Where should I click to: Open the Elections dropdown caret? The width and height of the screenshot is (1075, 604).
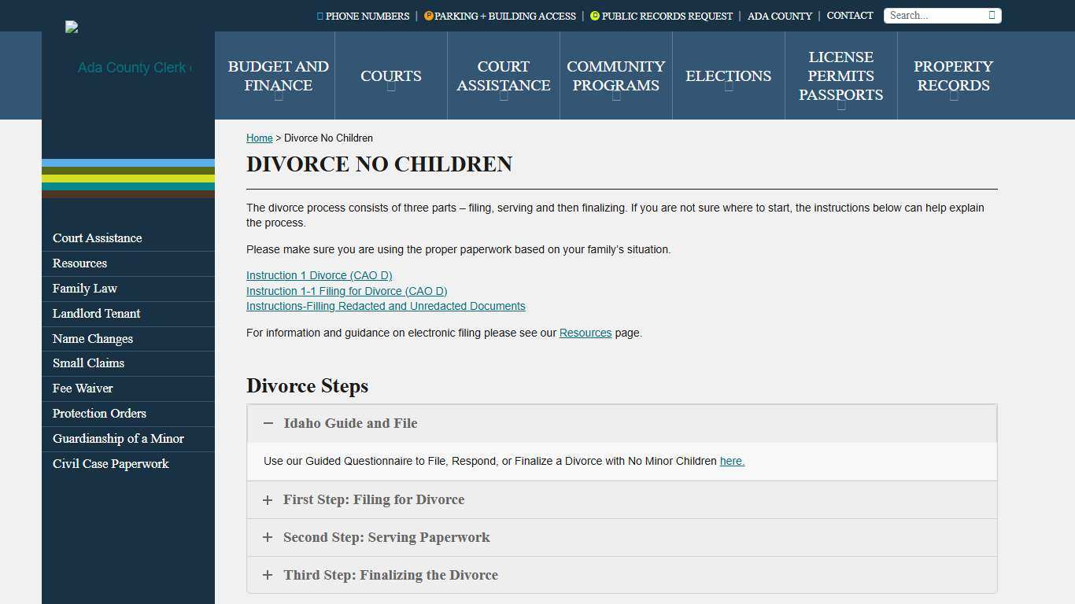(728, 90)
